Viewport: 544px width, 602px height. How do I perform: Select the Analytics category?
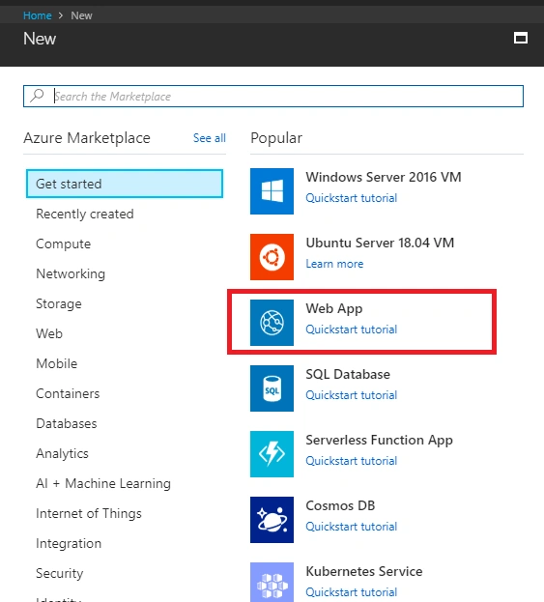click(x=62, y=453)
